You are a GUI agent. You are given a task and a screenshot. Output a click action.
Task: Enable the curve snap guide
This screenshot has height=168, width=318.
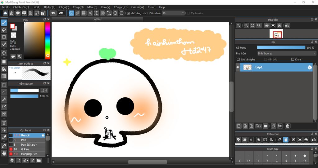click(x=109, y=13)
